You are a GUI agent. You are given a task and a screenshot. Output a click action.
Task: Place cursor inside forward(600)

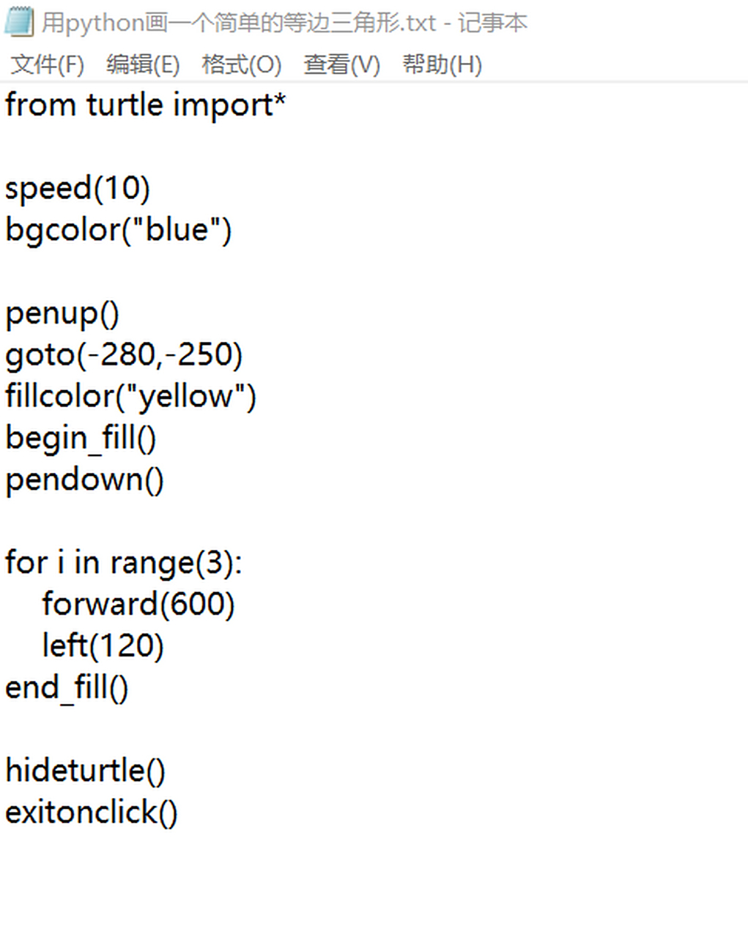point(138,605)
